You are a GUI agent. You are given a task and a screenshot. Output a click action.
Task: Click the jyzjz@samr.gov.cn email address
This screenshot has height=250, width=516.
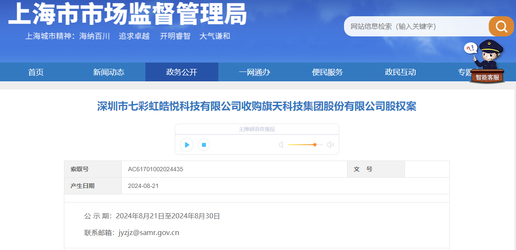(x=149, y=233)
